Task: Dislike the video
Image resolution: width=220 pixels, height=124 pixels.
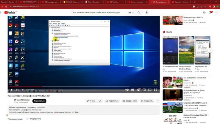Action: [100, 101]
